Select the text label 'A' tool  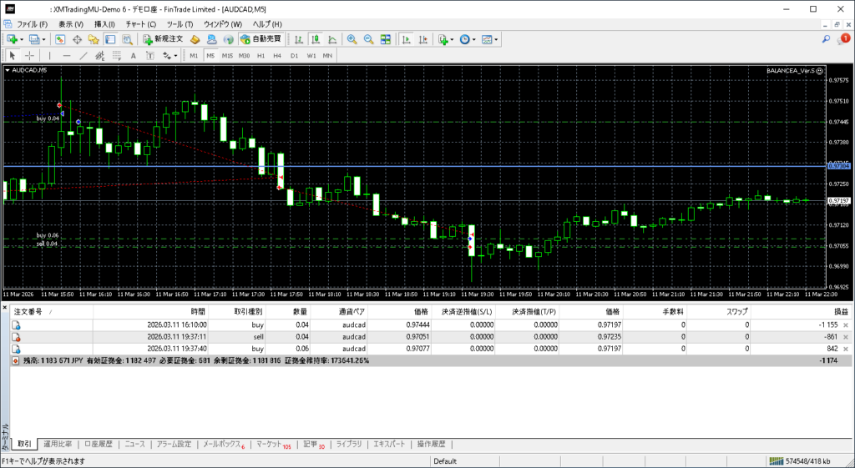(134, 55)
